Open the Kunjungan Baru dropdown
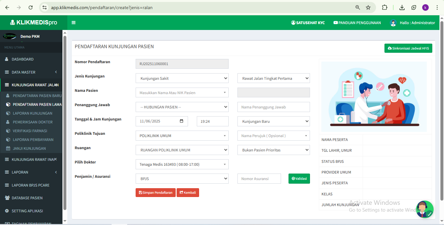Image resolution: width=444 pixels, height=225 pixels. (x=274, y=121)
